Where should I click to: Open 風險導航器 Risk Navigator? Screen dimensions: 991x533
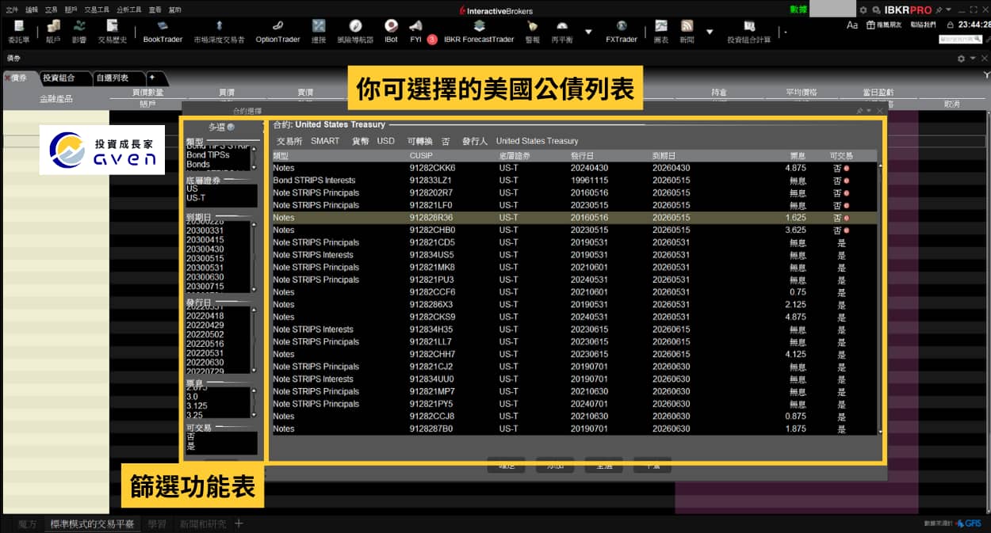[355, 31]
